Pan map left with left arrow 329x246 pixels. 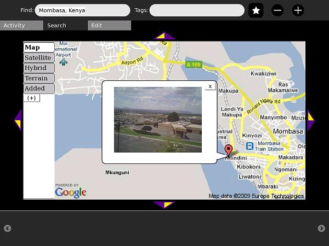tap(18, 120)
